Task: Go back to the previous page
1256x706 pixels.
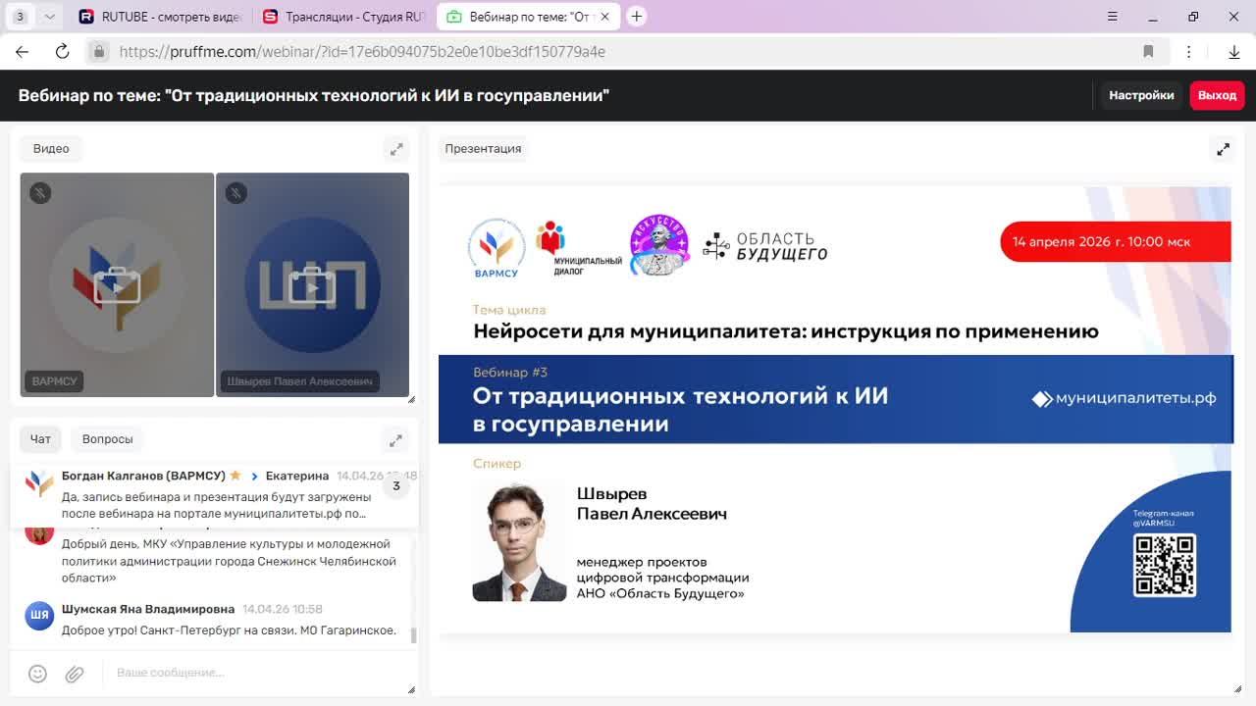Action: point(23,52)
